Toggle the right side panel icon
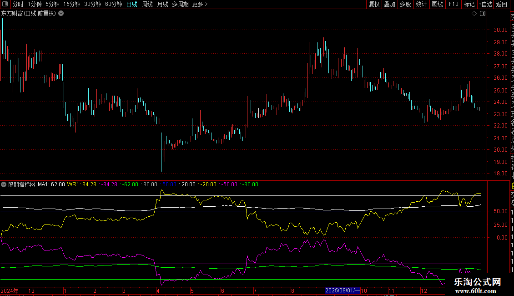This screenshot has height=296, width=514. (483, 14)
